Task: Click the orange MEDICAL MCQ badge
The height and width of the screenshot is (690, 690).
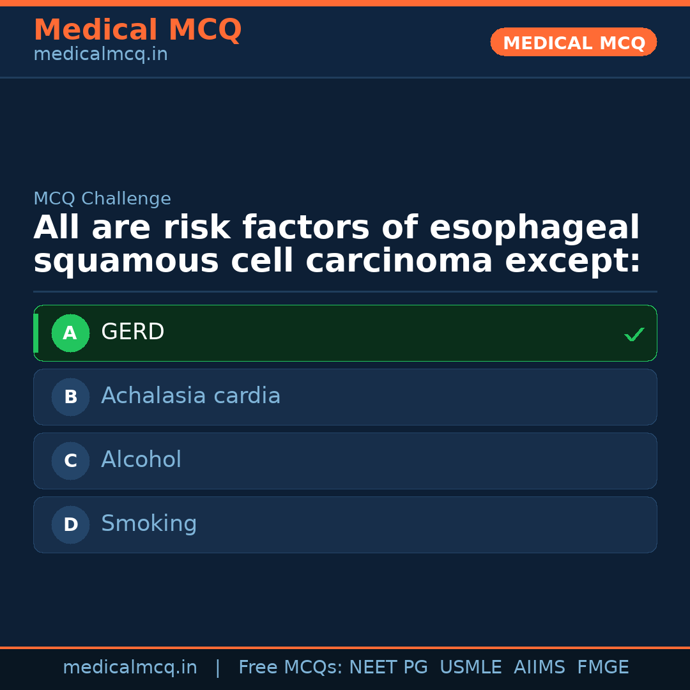Action: [573, 42]
